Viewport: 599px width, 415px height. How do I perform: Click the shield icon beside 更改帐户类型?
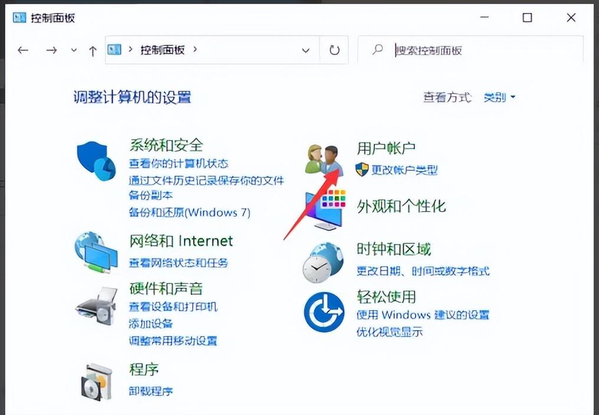(x=362, y=169)
